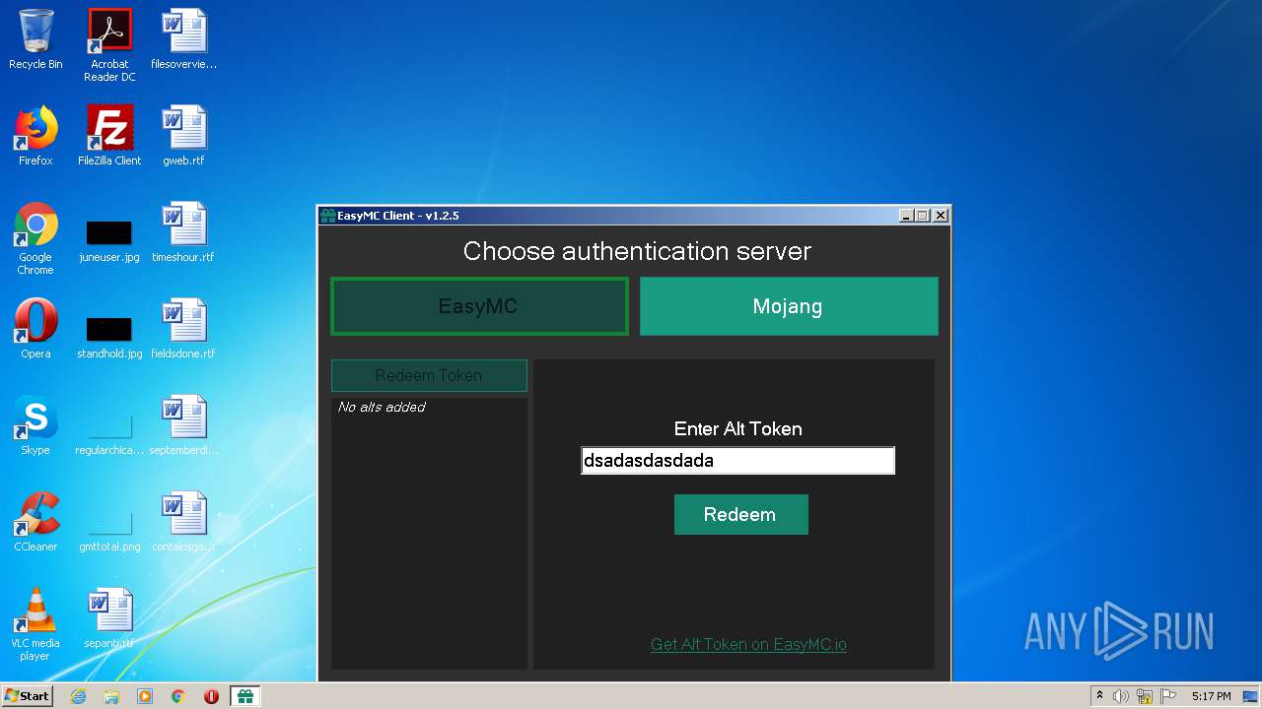Image resolution: width=1262 pixels, height=709 pixels.
Task: Click the 'No alts added' list text
Action: click(382, 407)
